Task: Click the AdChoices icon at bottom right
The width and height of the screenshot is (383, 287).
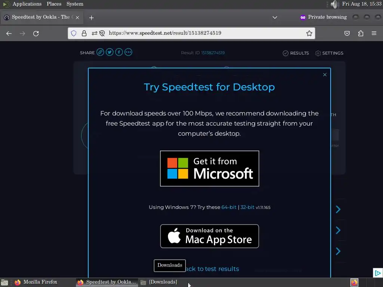Action: coord(378,273)
